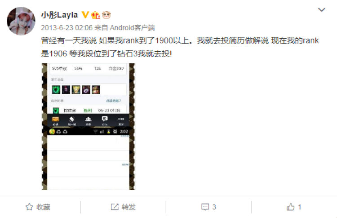Click the orange V verified badge
The width and height of the screenshot is (337, 218).
coord(85,15)
